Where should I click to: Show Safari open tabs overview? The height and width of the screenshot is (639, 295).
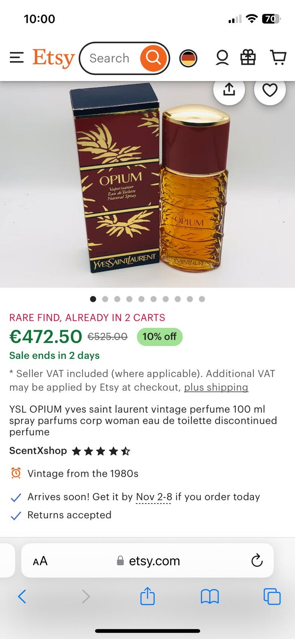(272, 597)
